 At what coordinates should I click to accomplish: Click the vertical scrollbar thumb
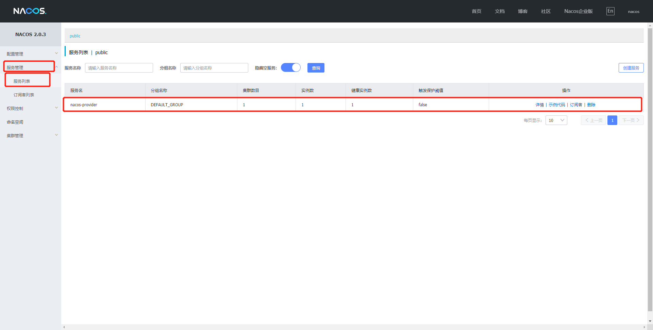(x=650, y=170)
